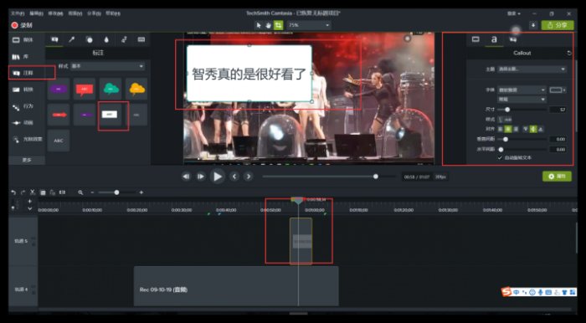Click the font size value field
This screenshot has width=586, height=323.
(x=558, y=110)
